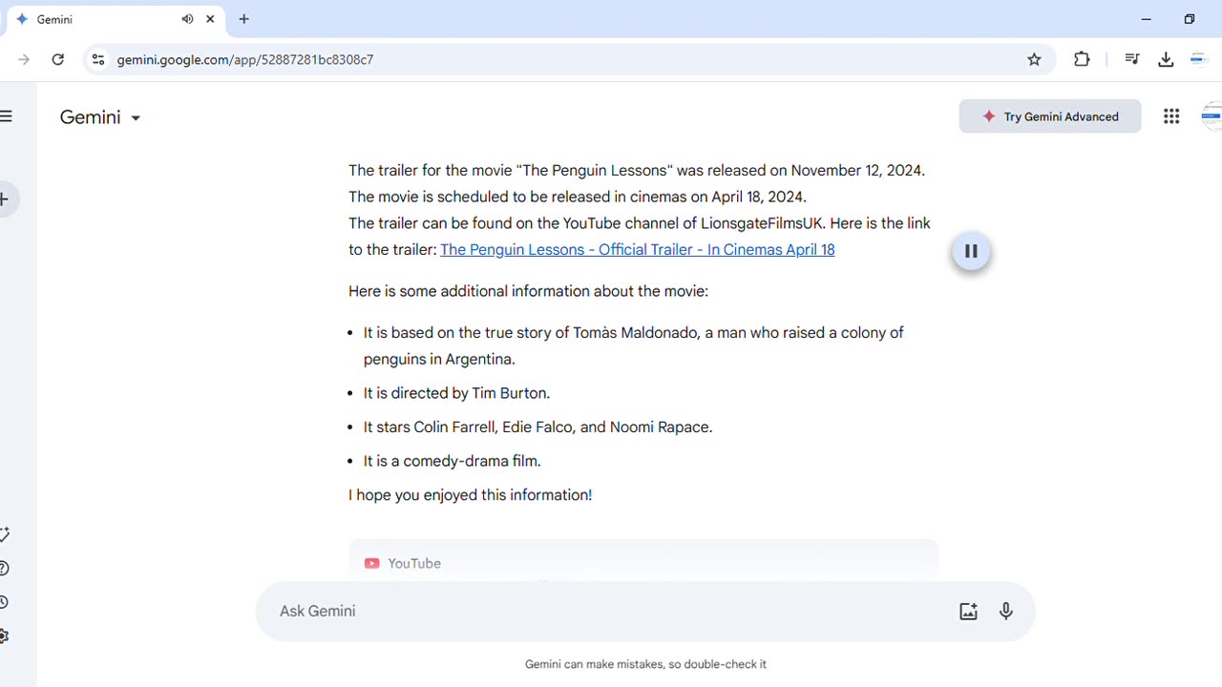Expand the Gemini model dropdown
The image size is (1222, 687).
pos(100,117)
